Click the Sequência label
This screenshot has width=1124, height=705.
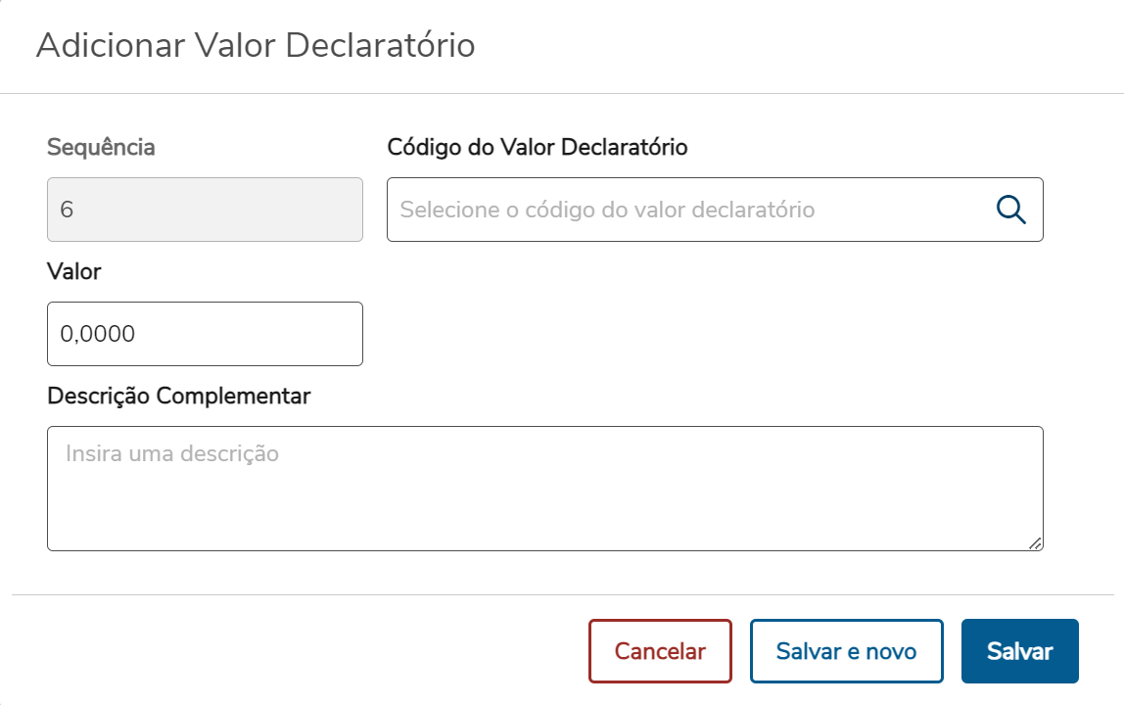point(101,148)
